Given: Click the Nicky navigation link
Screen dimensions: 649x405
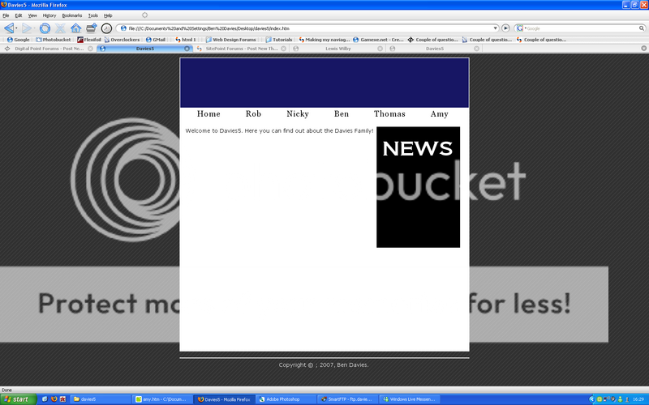Looking at the screenshot, I should click(x=298, y=113).
